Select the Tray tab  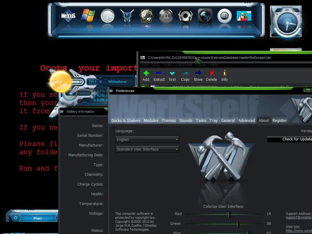tap(214, 120)
